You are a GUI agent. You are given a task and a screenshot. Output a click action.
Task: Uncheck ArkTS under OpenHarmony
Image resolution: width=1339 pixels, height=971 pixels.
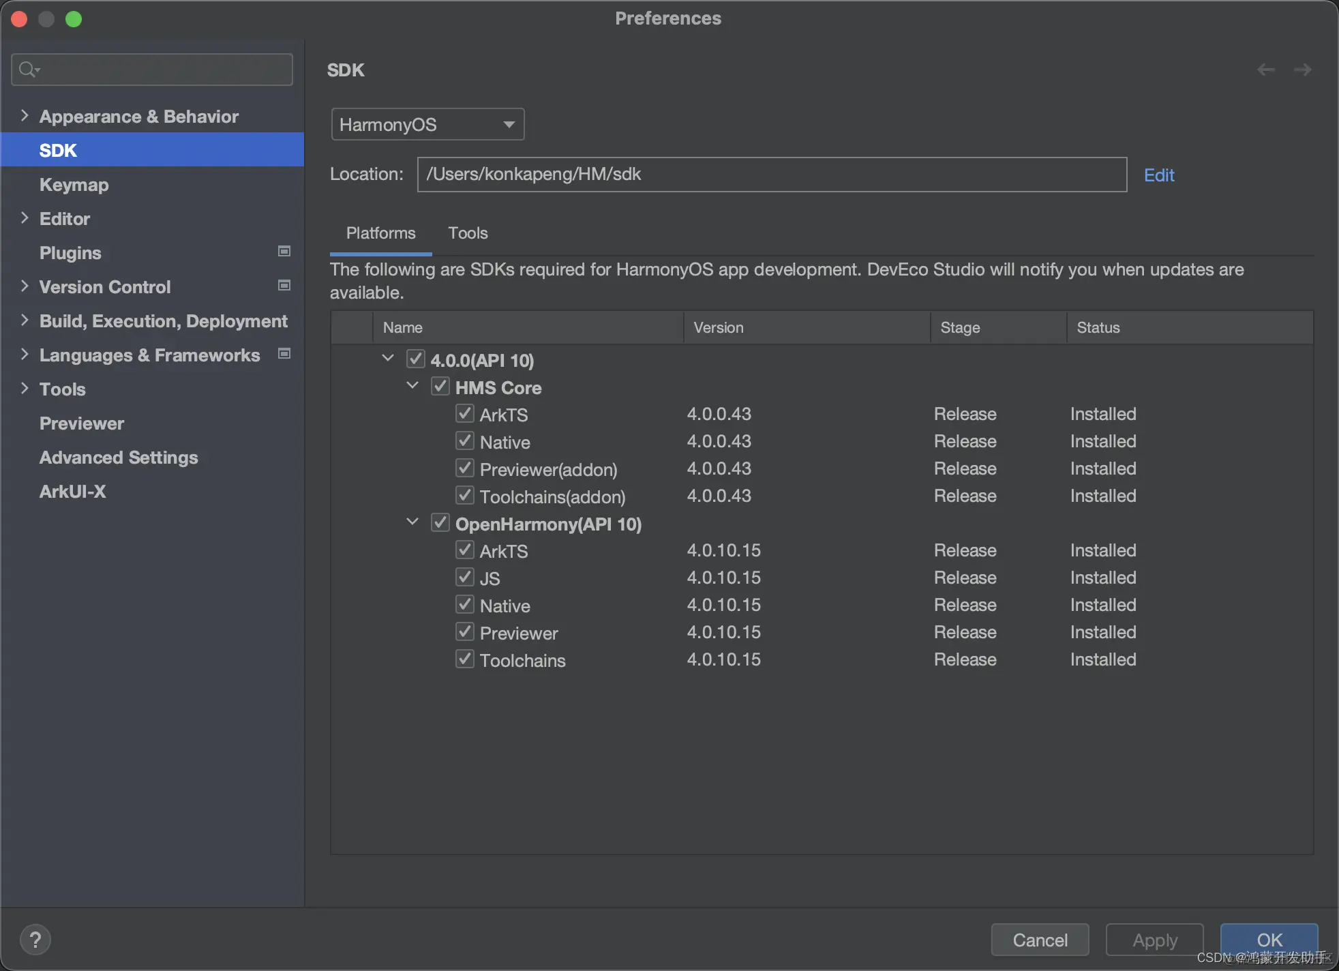click(464, 550)
